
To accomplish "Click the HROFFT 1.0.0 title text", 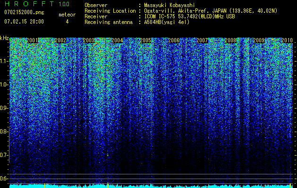I will [37, 4].
